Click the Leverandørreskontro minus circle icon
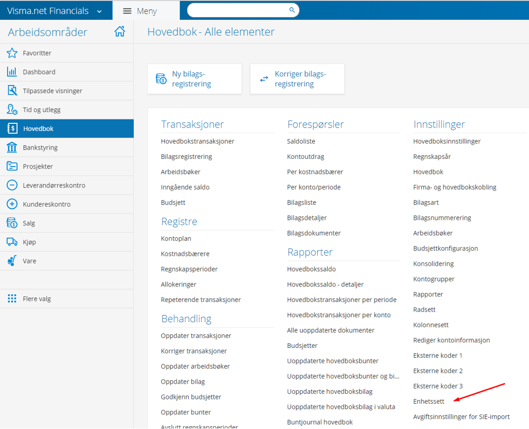The width and height of the screenshot is (529, 429). point(12,185)
